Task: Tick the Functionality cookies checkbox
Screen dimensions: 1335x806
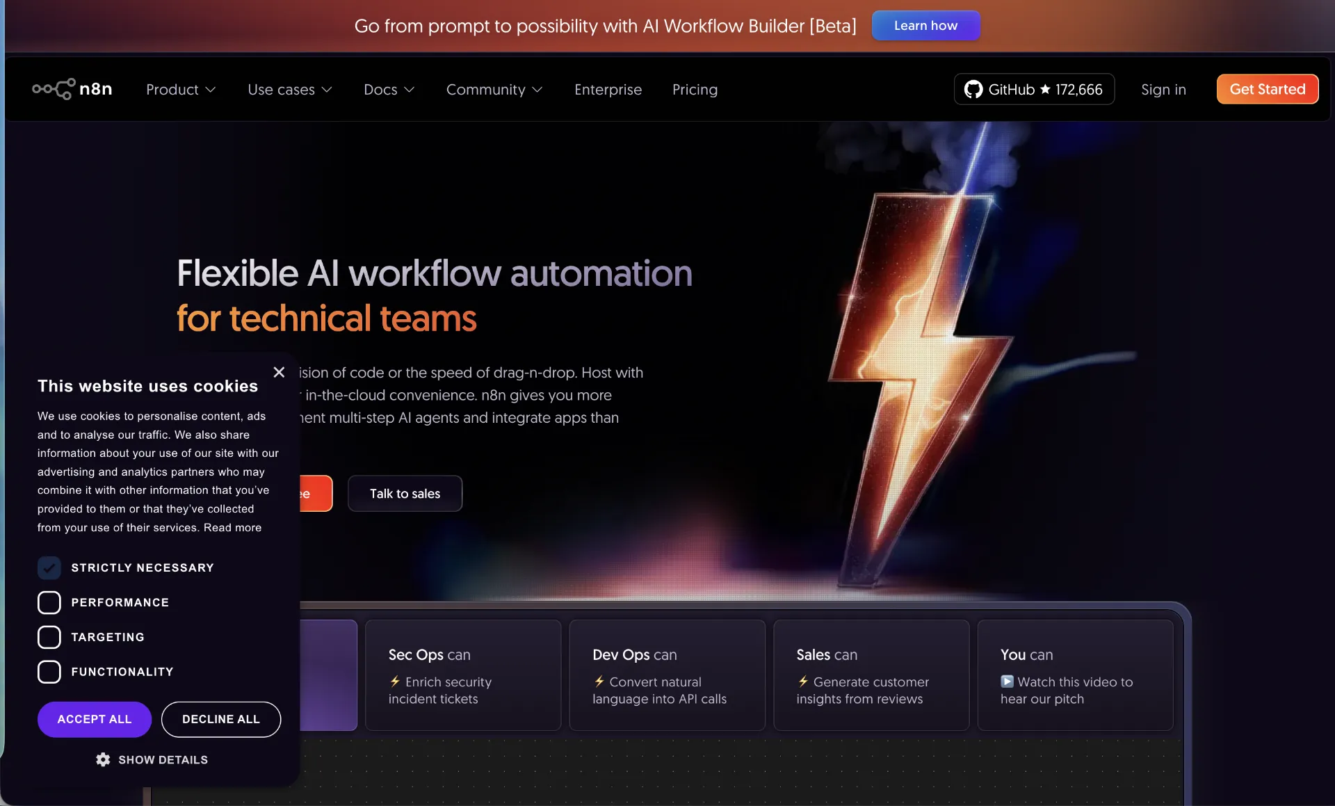Action: 49,672
